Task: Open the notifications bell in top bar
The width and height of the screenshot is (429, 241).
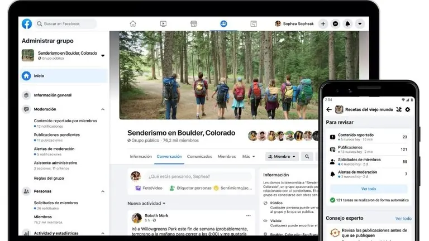Action: tap(348, 24)
